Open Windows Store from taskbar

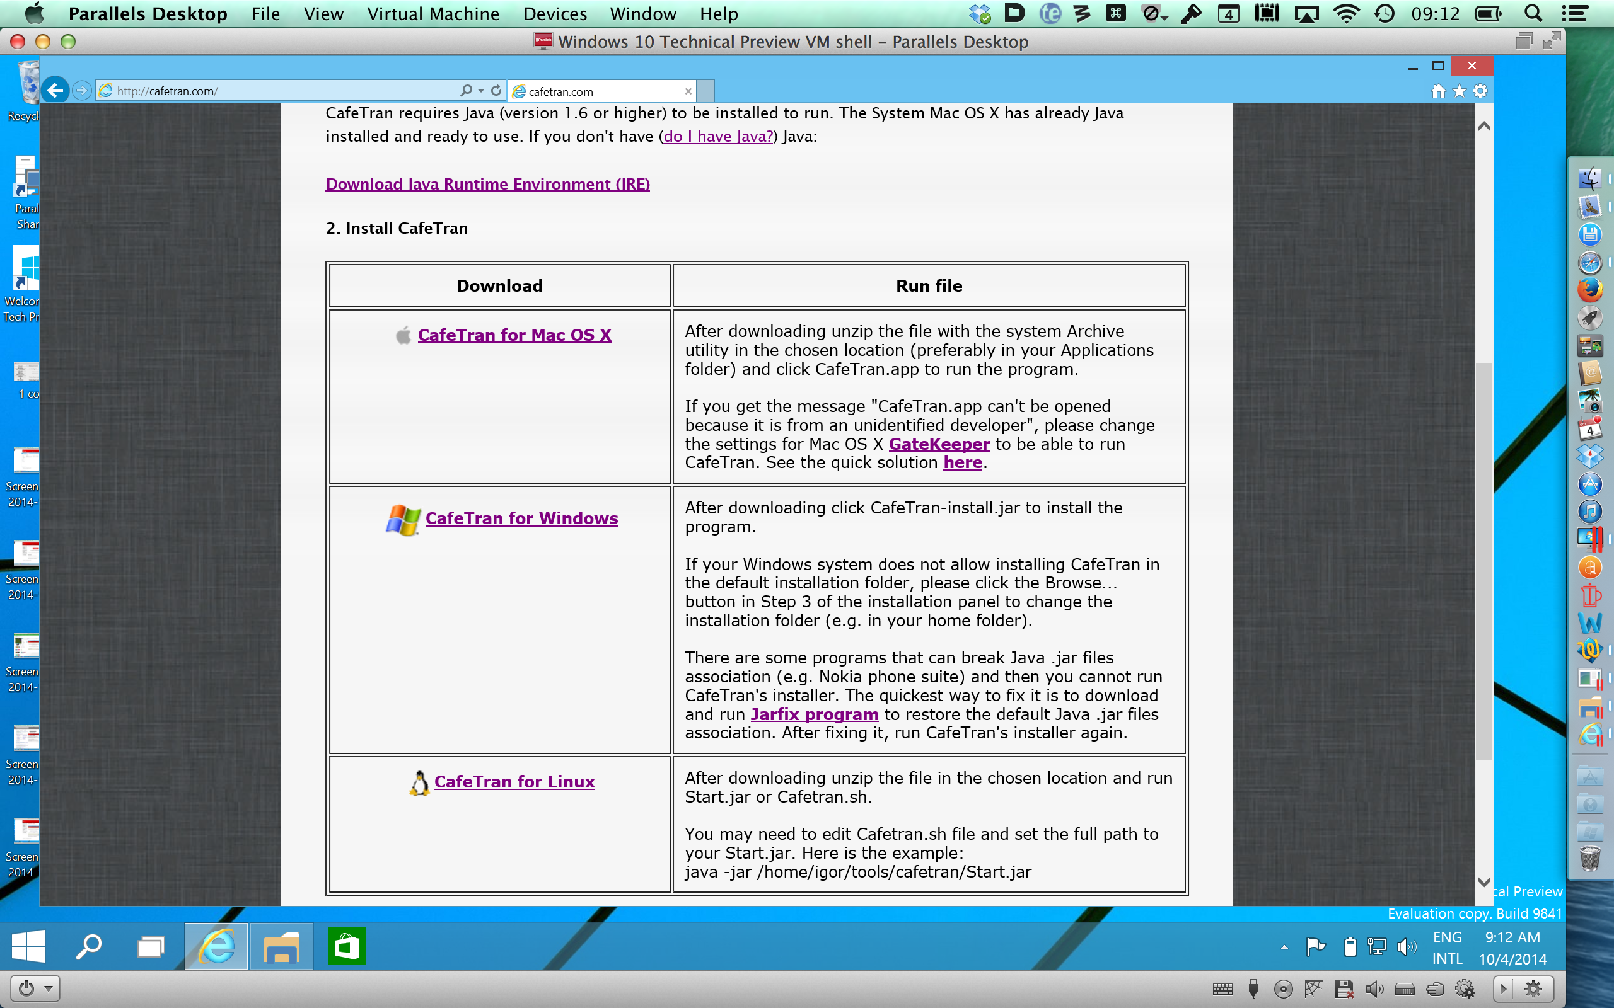[x=347, y=946]
